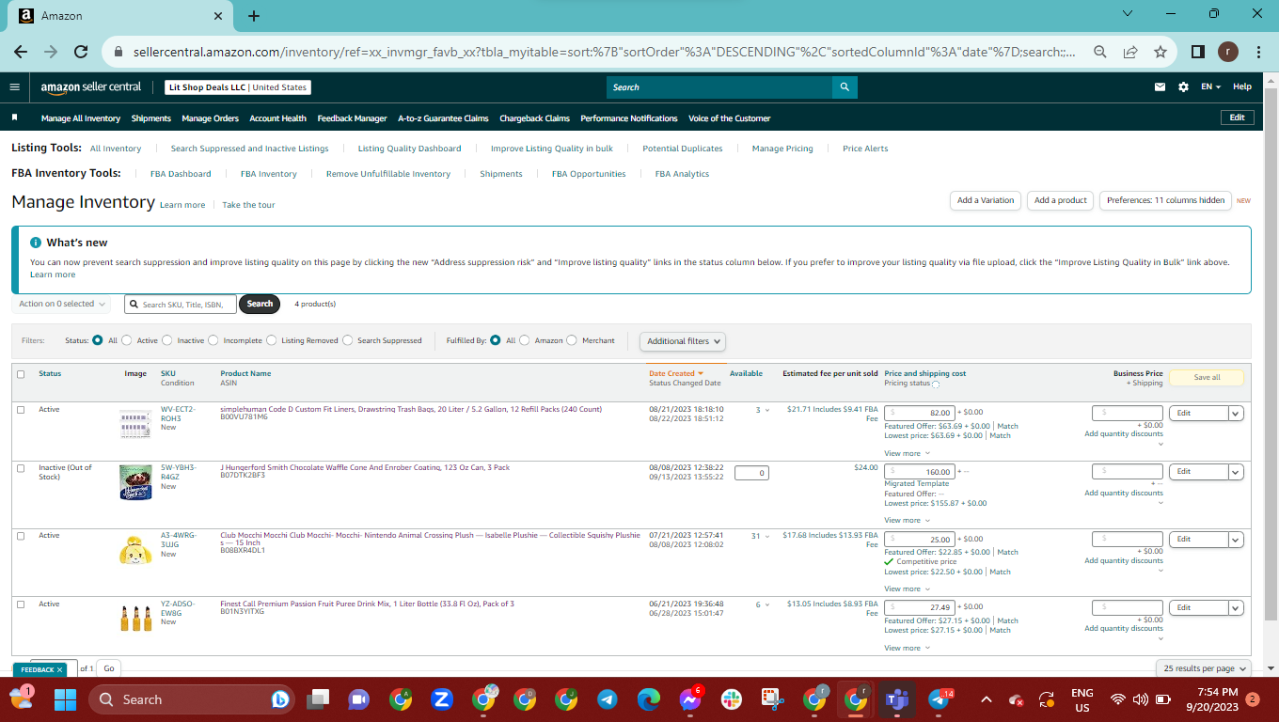The image size is (1279, 722).
Task: Click the magnifier icon in the address bar
Action: (x=1099, y=52)
